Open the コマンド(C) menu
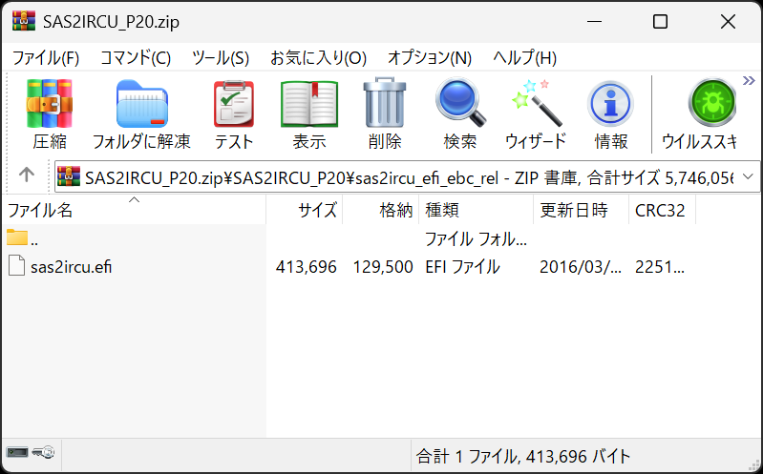The image size is (763, 474). (136, 58)
